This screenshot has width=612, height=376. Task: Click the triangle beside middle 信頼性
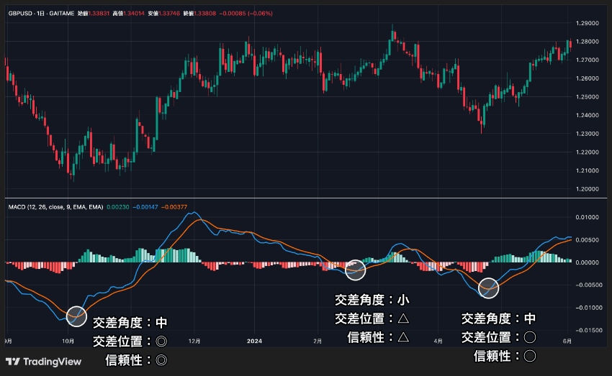403,337
